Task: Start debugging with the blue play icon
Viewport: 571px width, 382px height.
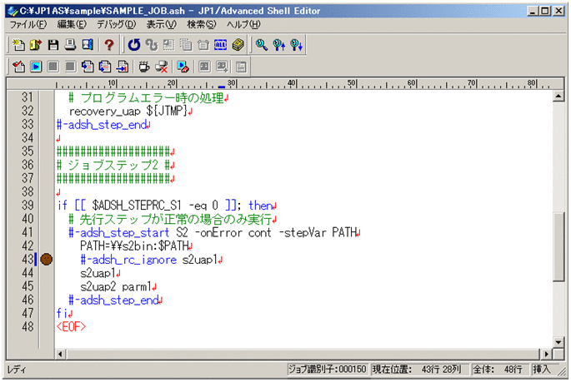Action: point(36,67)
